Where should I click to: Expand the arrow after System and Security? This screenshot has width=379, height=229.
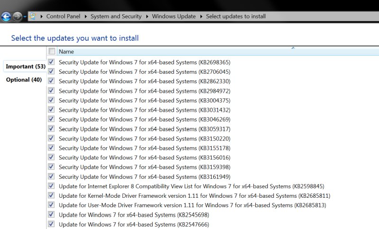click(147, 17)
